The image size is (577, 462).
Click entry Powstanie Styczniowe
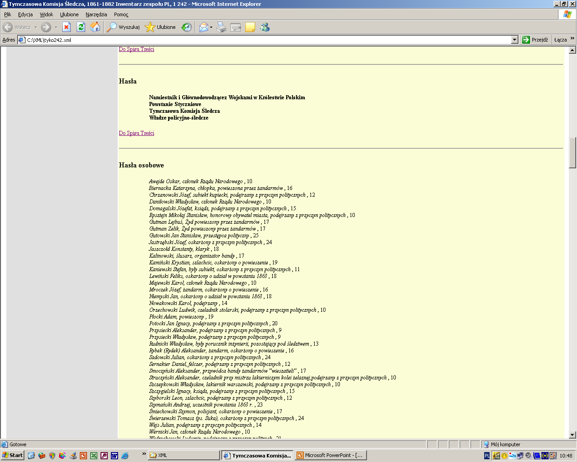click(x=175, y=104)
